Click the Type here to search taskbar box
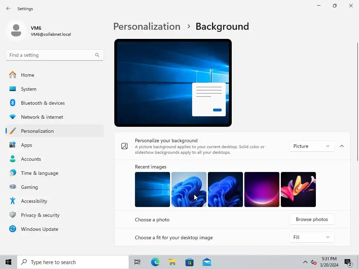 pos(73,262)
